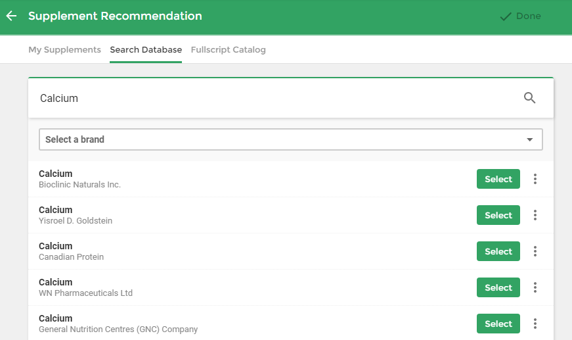
Task: Expand the Select a brand dropdown
Action: click(291, 139)
